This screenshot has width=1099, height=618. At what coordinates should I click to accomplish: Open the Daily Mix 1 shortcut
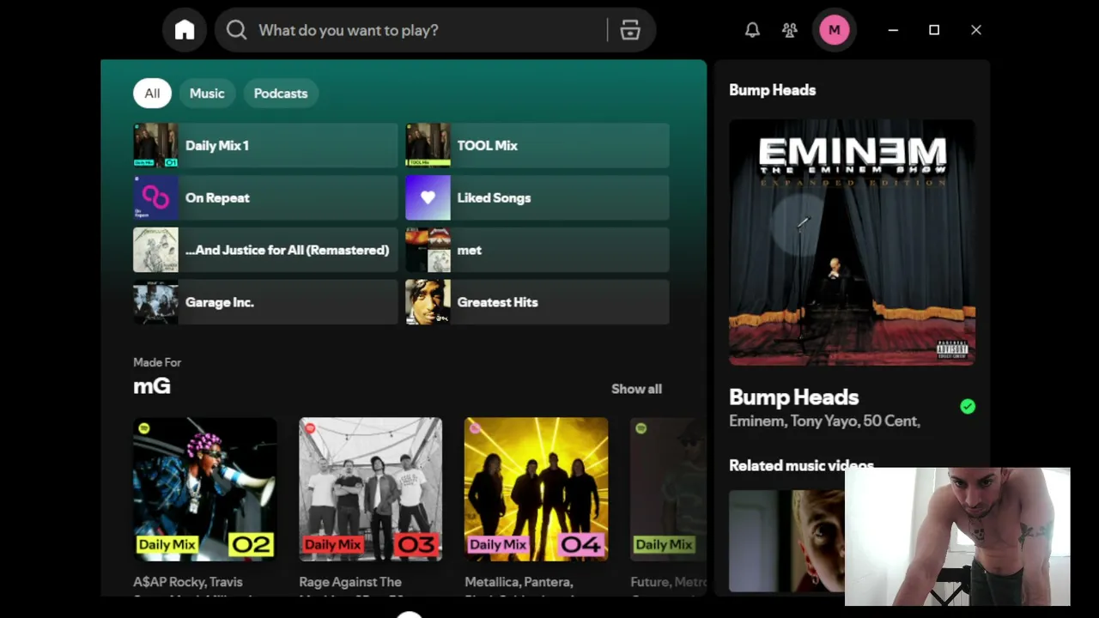click(265, 145)
